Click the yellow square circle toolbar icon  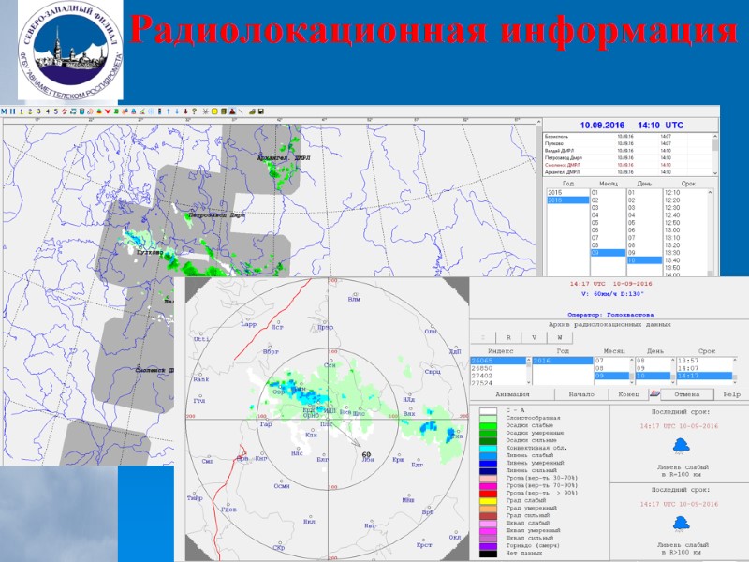point(214,111)
